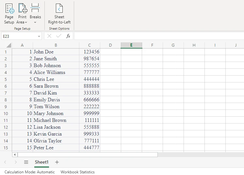Add a new sheet with plus icon
Image resolution: width=244 pixels, height=175 pixels.
(57, 162)
